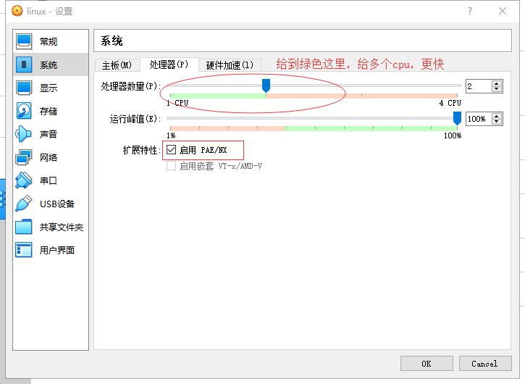
Task: Click the disabled 启用嵌套 VT-x/AMD-V checkbox
Action: tap(172, 166)
